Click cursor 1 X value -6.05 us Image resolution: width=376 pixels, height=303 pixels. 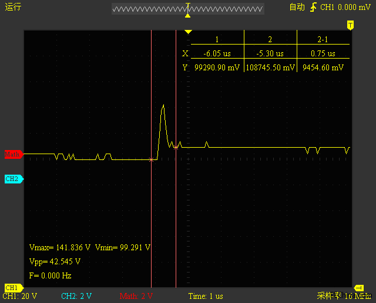[217, 53]
